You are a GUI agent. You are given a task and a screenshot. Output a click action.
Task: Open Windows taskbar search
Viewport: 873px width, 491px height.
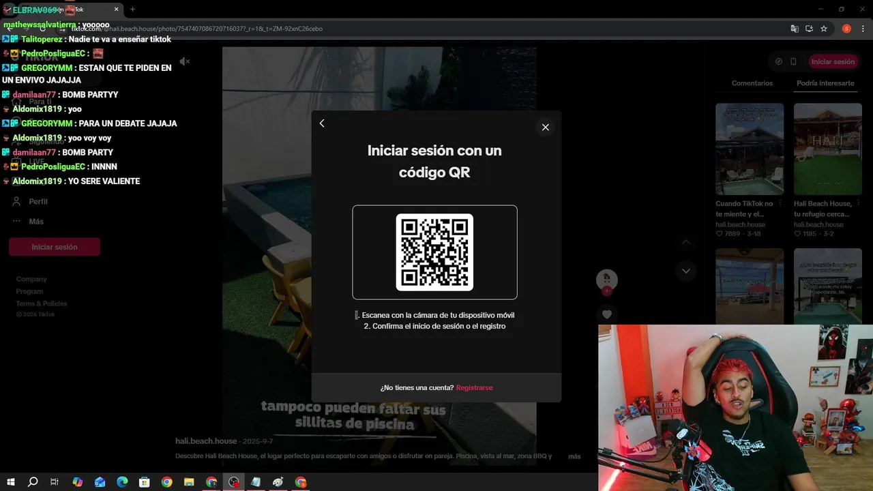click(x=32, y=482)
